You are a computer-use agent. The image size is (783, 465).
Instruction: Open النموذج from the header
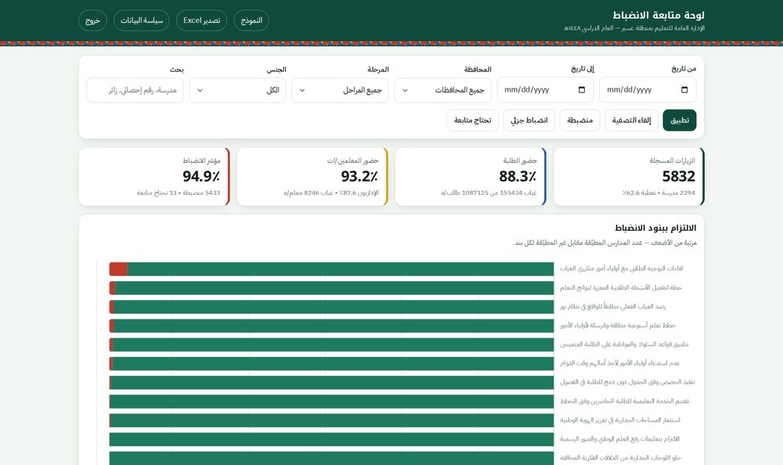coord(251,20)
